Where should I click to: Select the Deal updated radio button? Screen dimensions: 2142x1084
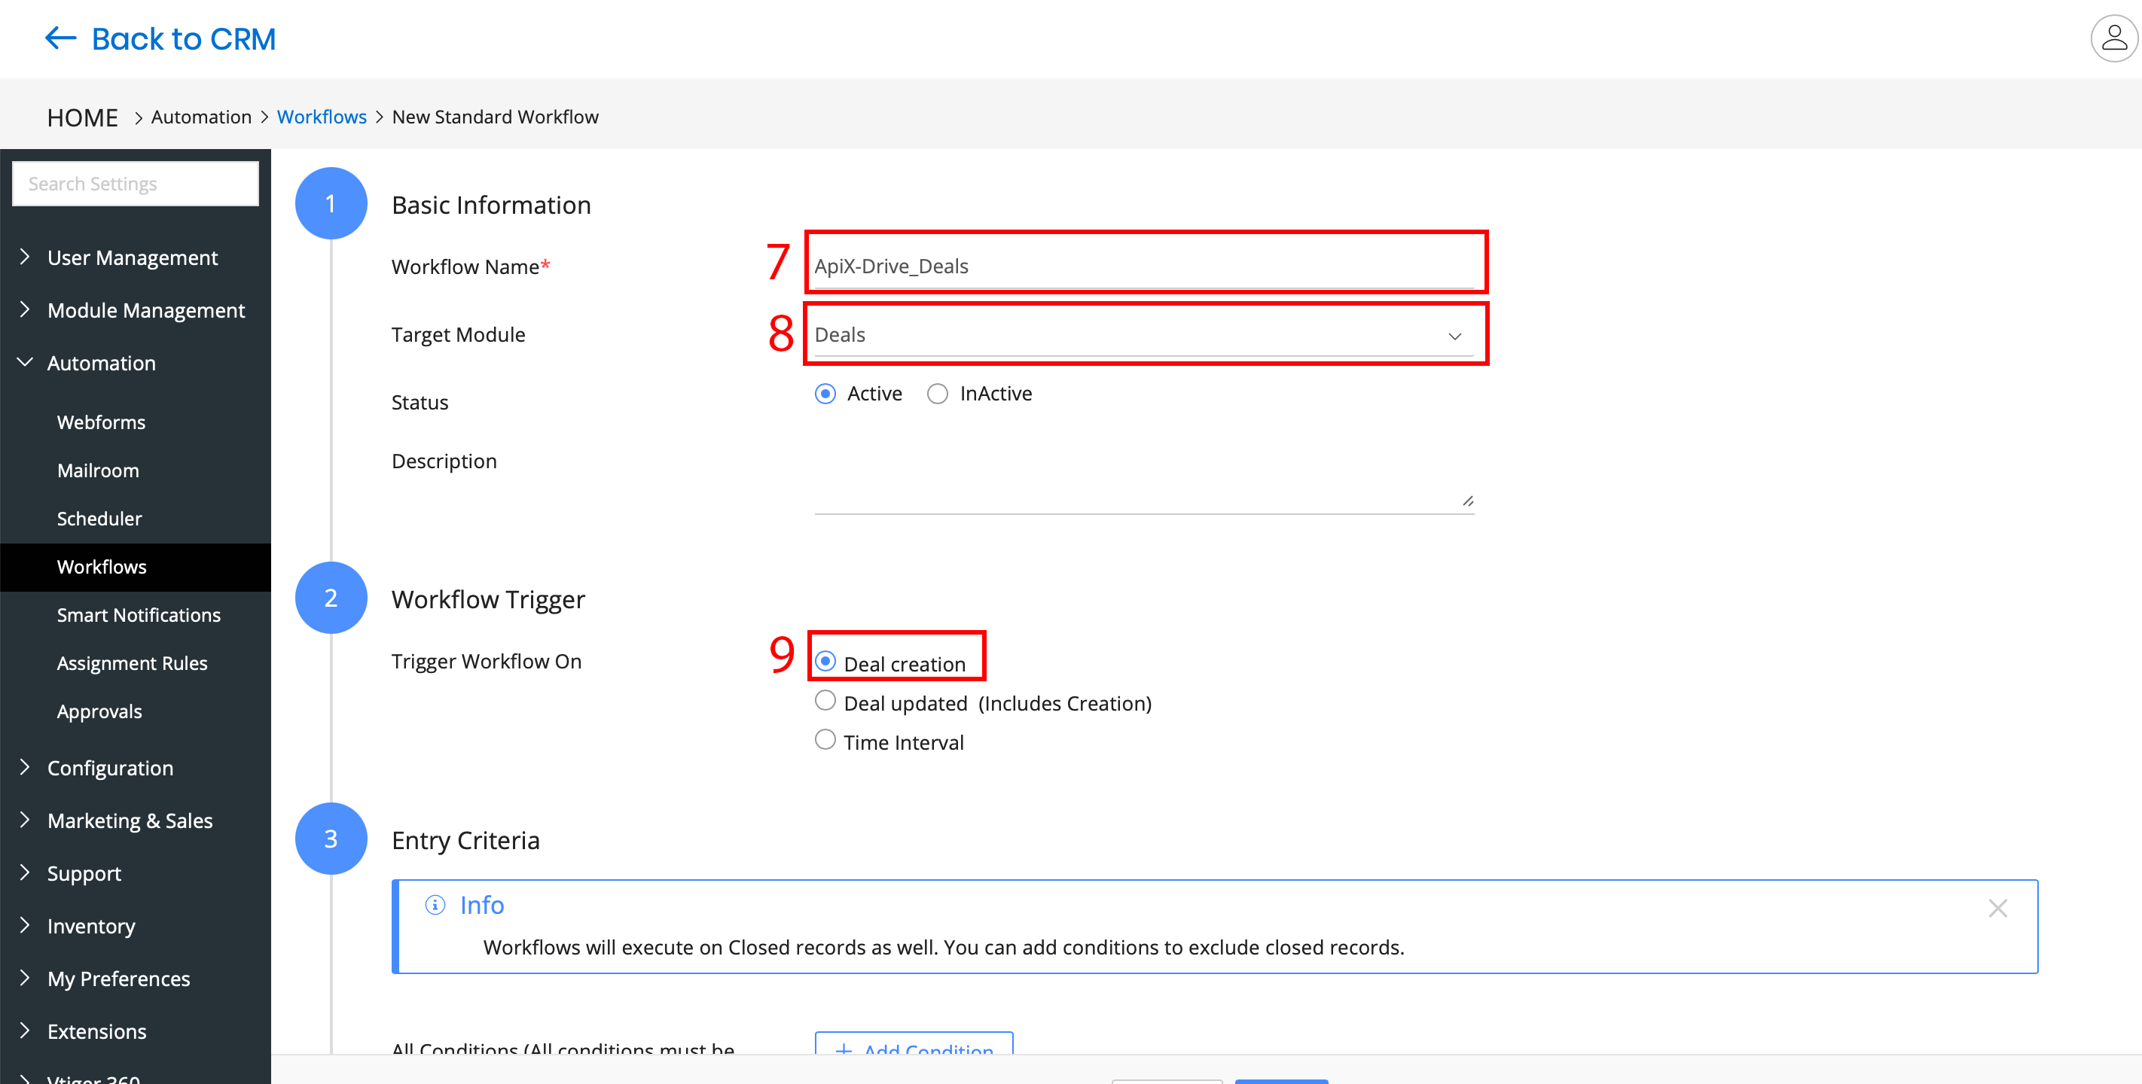point(825,702)
